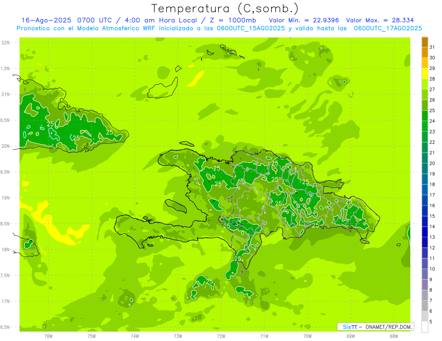The image size is (442, 341).
Task: Click the '20' legend value label
Action: coord(432,163)
